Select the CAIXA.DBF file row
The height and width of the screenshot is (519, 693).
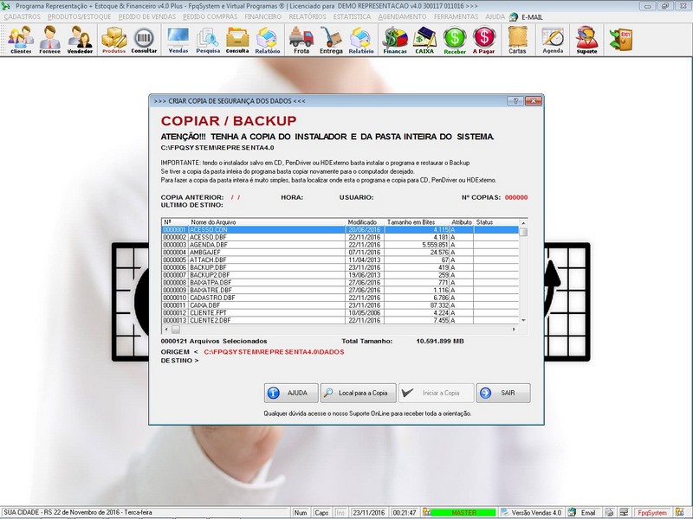pos(340,305)
